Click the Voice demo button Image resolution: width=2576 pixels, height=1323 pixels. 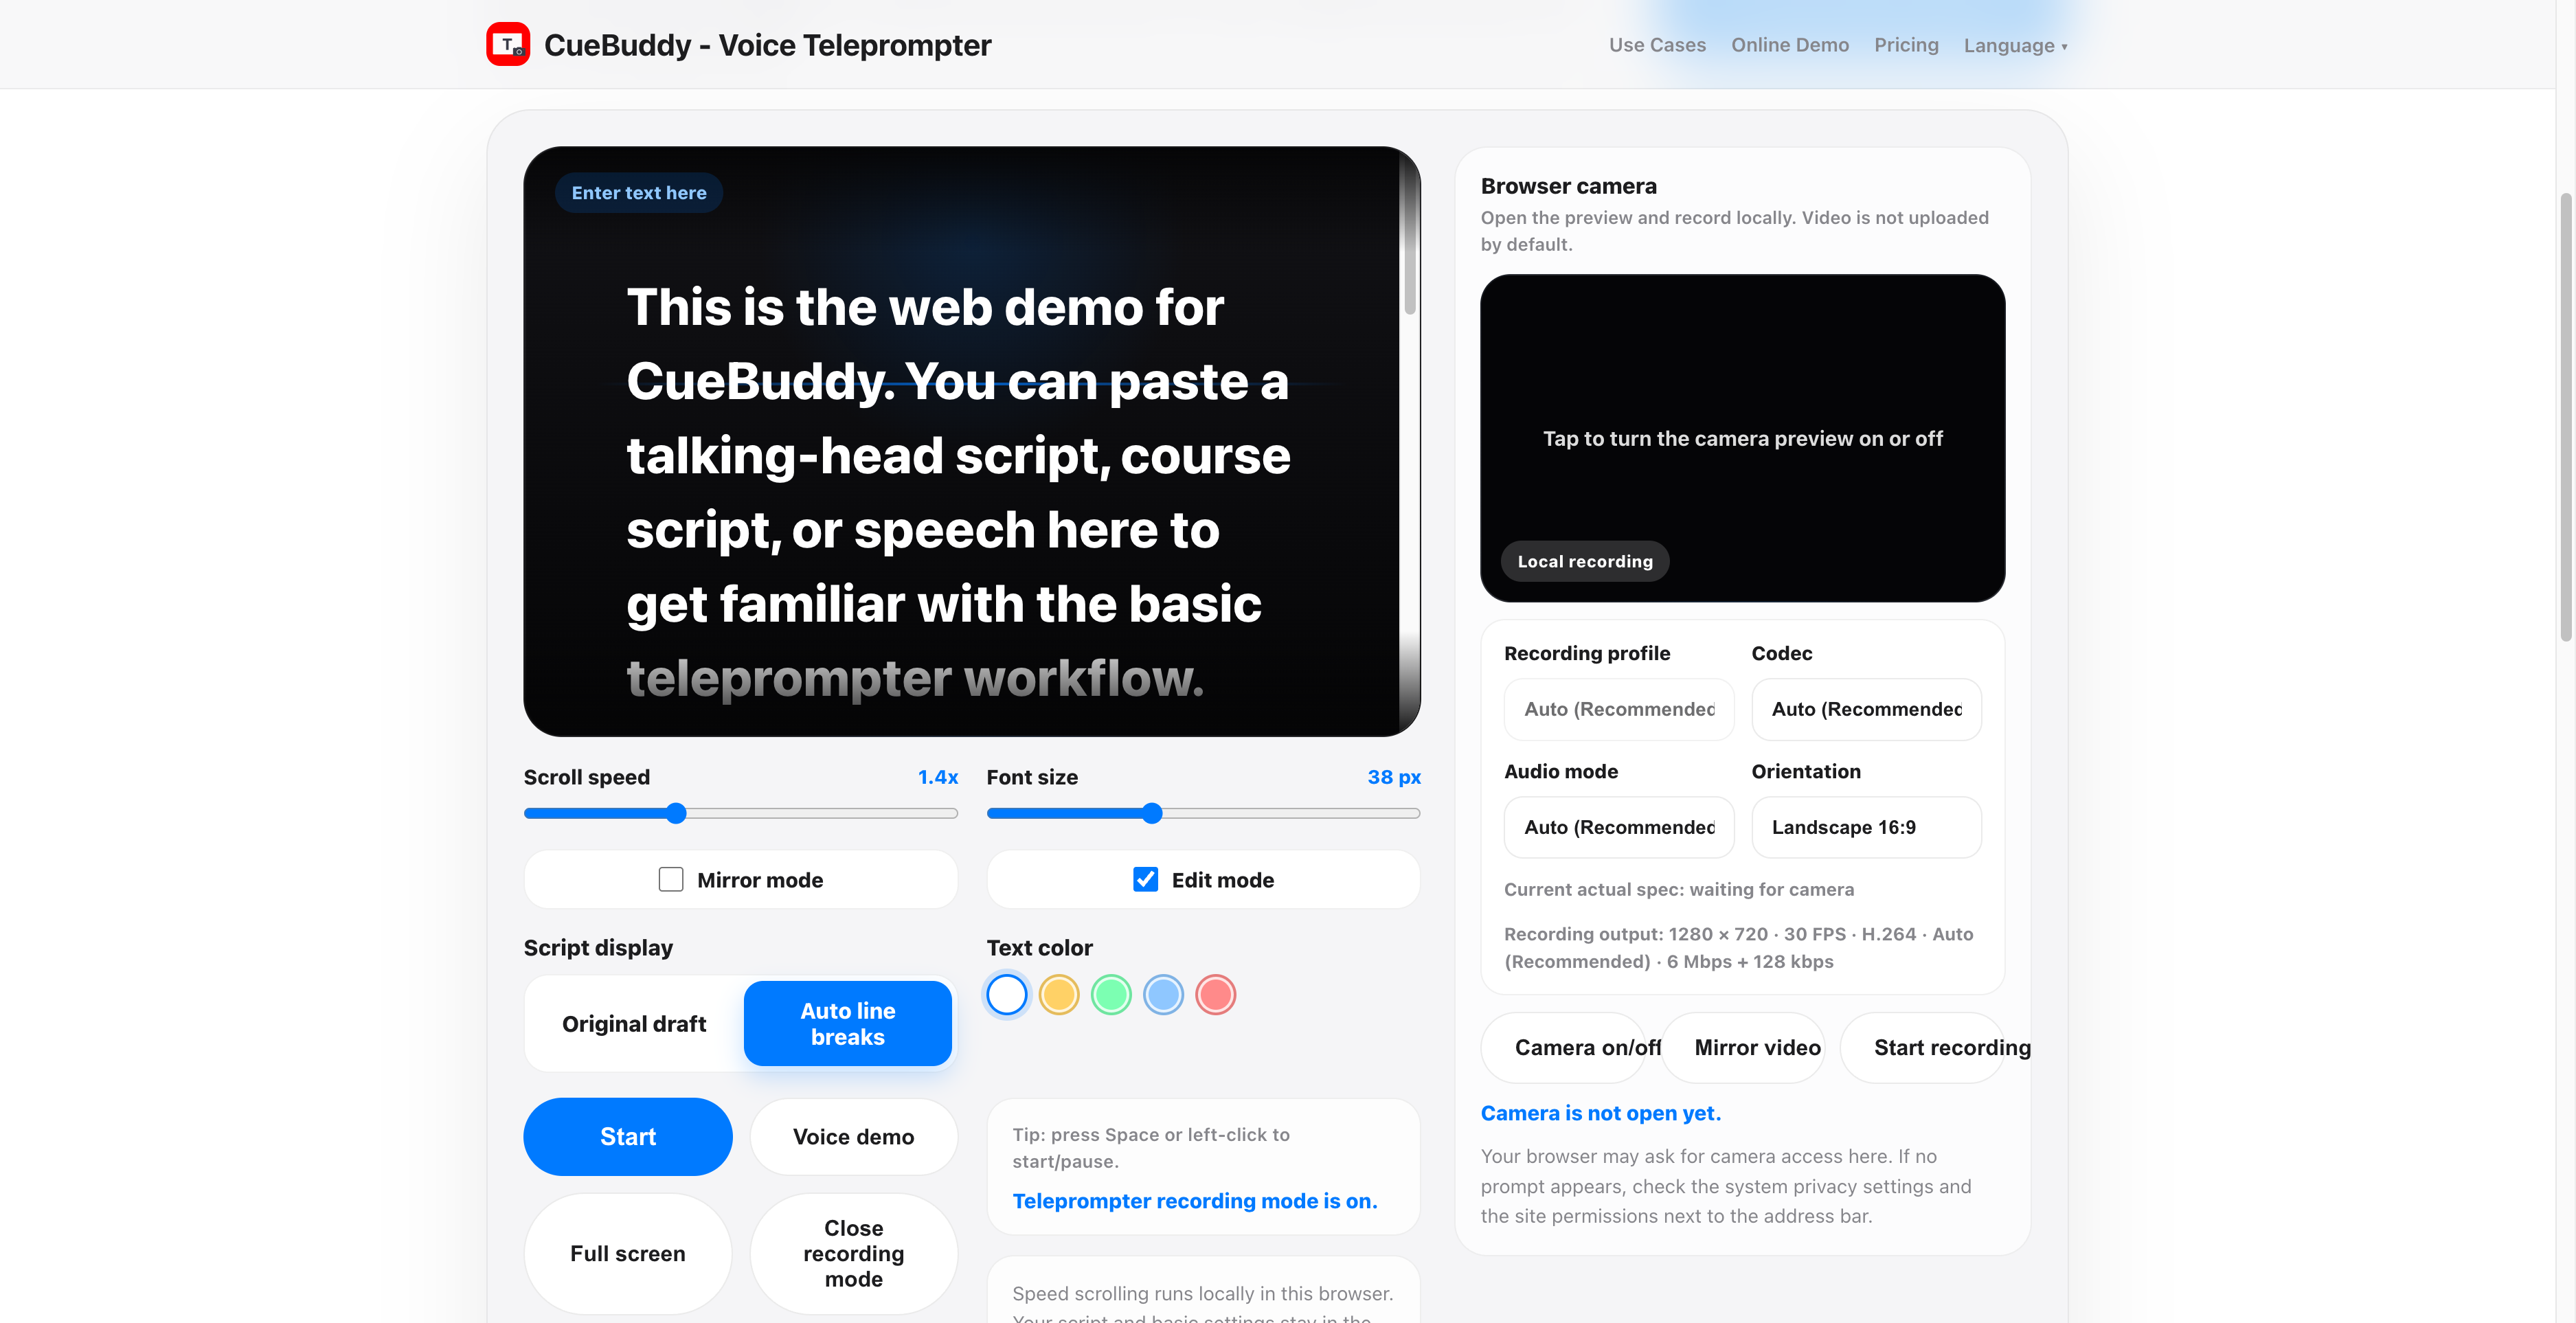[x=854, y=1137]
